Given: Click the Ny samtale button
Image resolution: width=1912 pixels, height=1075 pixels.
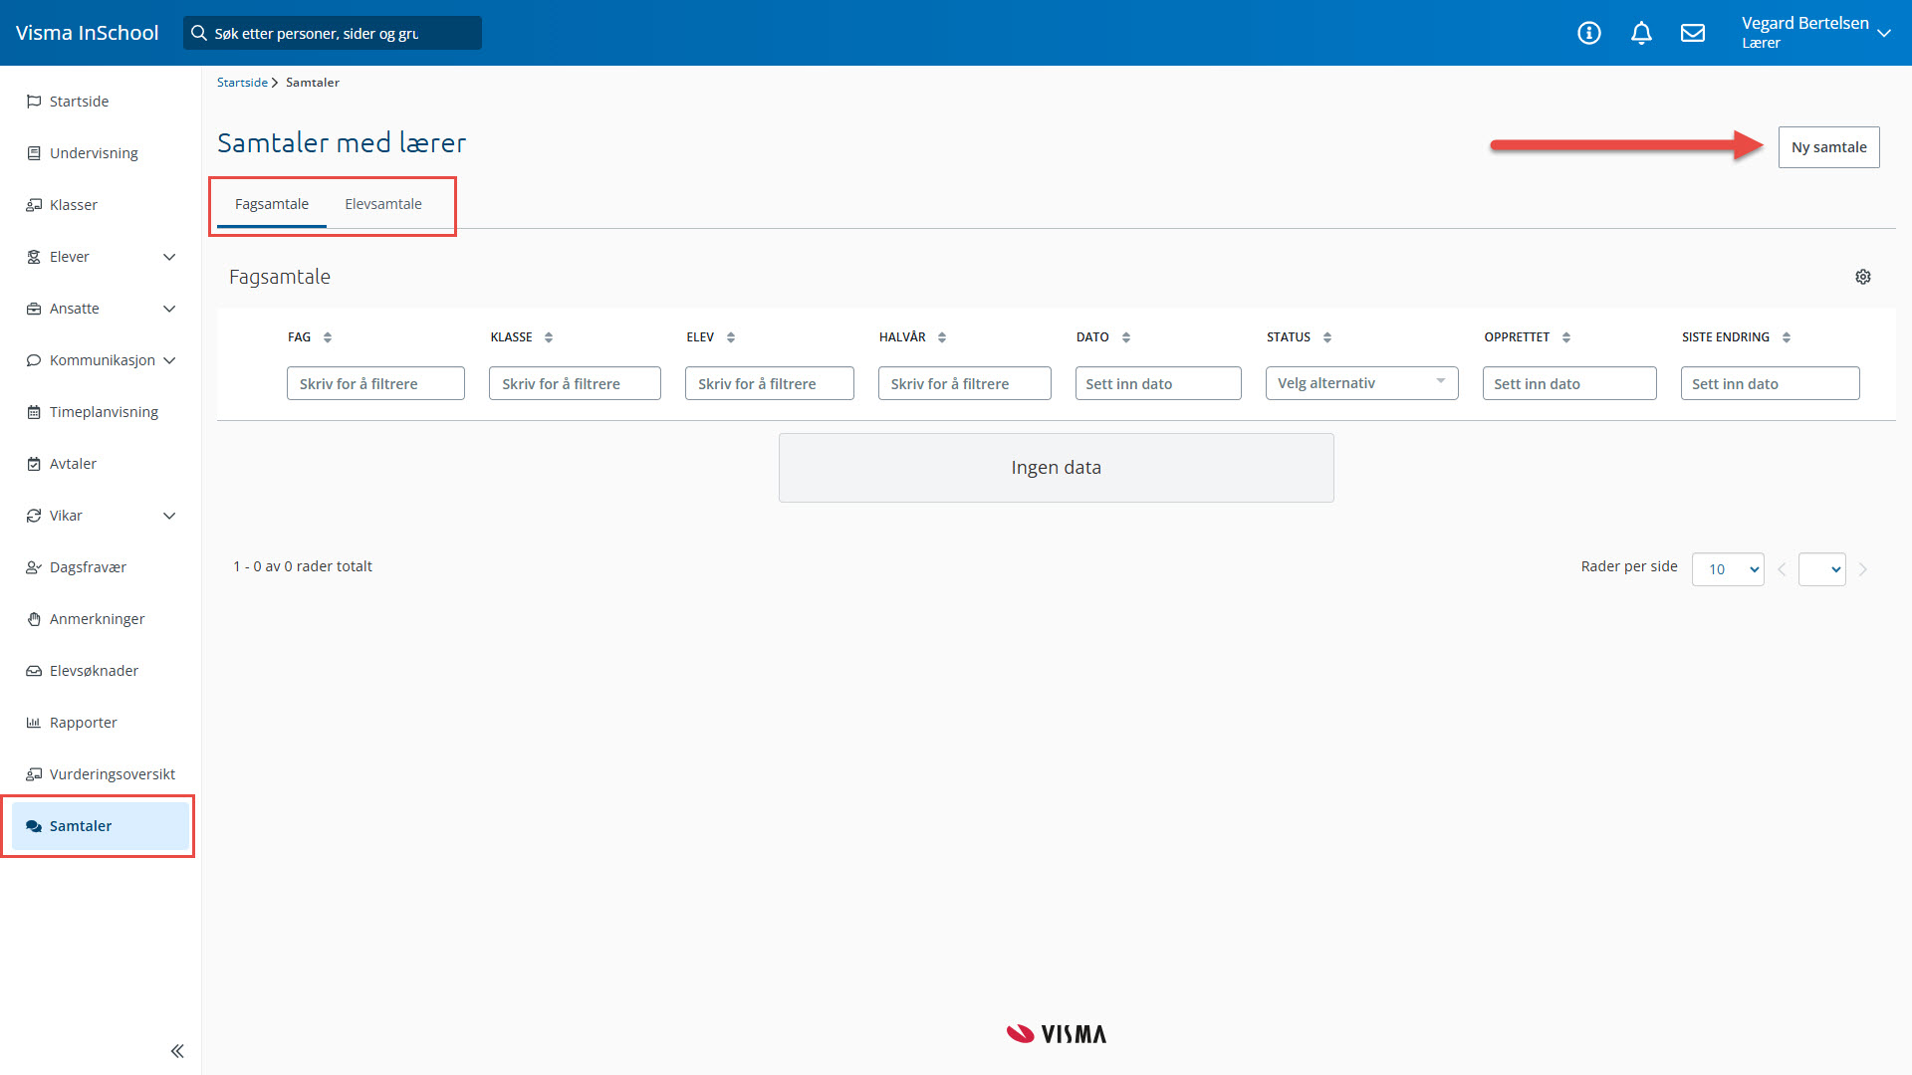Looking at the screenshot, I should [x=1828, y=147].
